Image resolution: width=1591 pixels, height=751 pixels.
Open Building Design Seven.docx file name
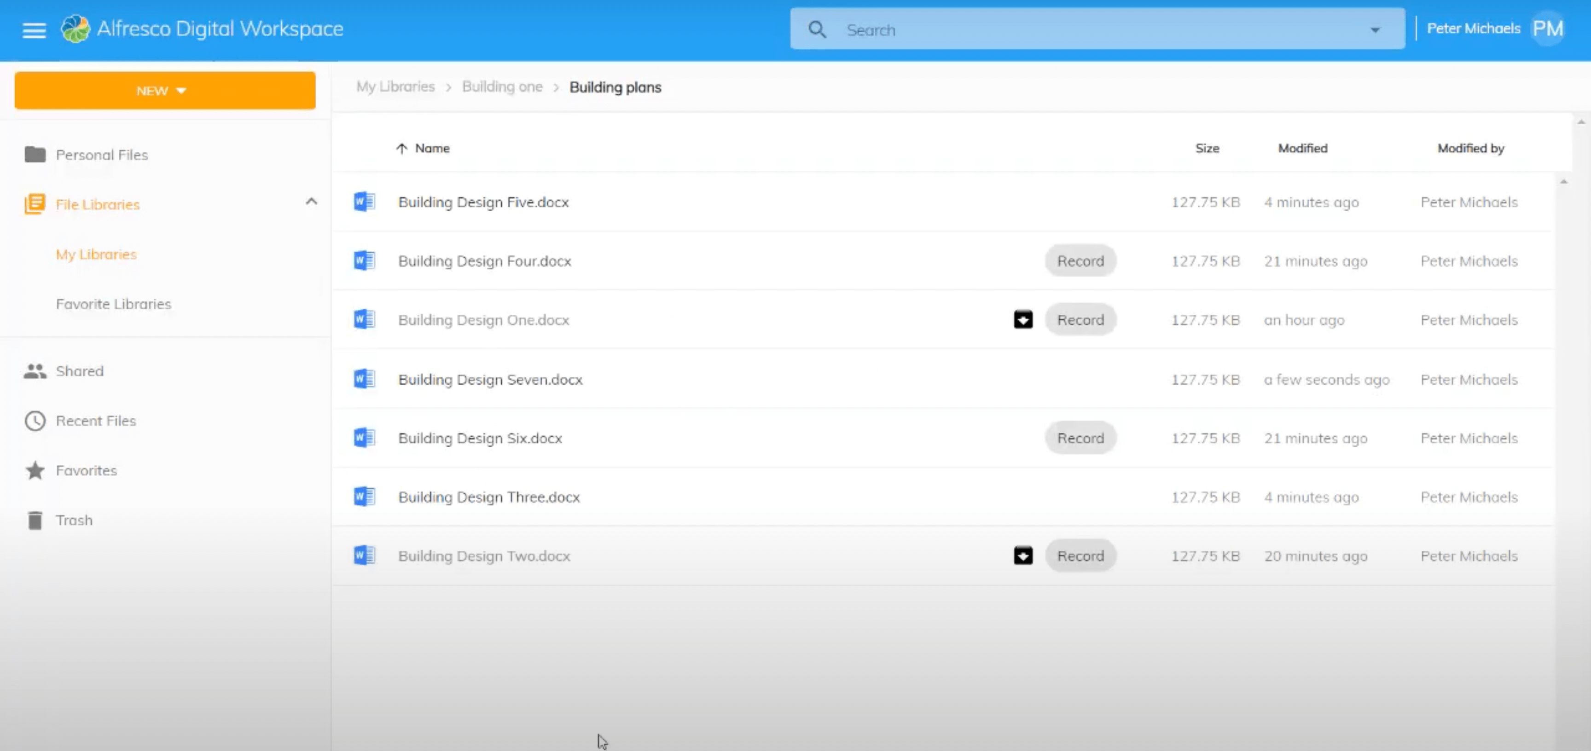point(490,379)
